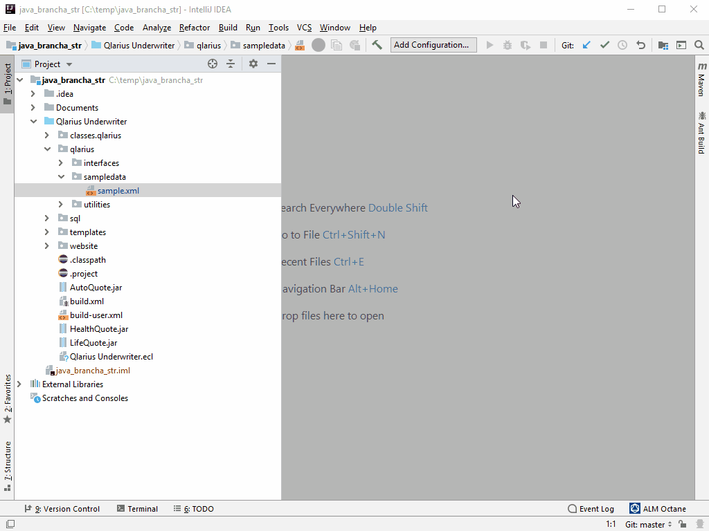709x531 pixels.
Task: Open settings with the wrench toolbar icon
Action: [x=377, y=44]
